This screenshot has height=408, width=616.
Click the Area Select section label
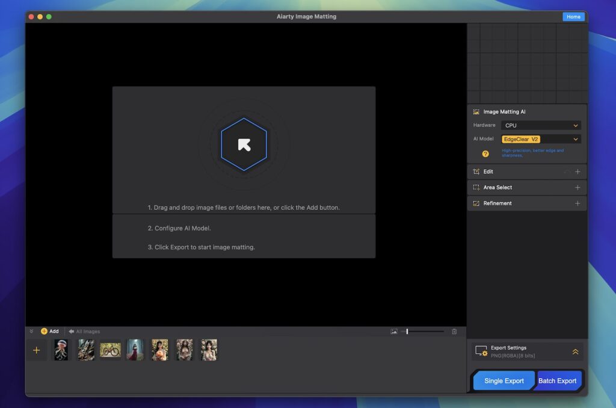coord(497,188)
